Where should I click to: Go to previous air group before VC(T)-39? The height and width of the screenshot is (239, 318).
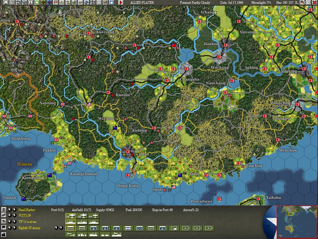(x=10, y=215)
